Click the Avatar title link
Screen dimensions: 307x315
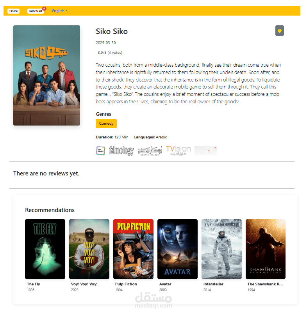165,284
